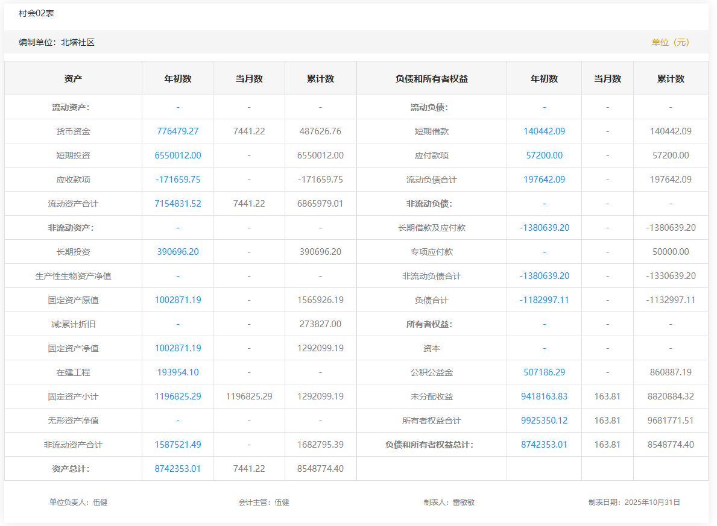This screenshot has width=717, height=526.
Task: Click the 资产 column header
Action: tap(73, 79)
